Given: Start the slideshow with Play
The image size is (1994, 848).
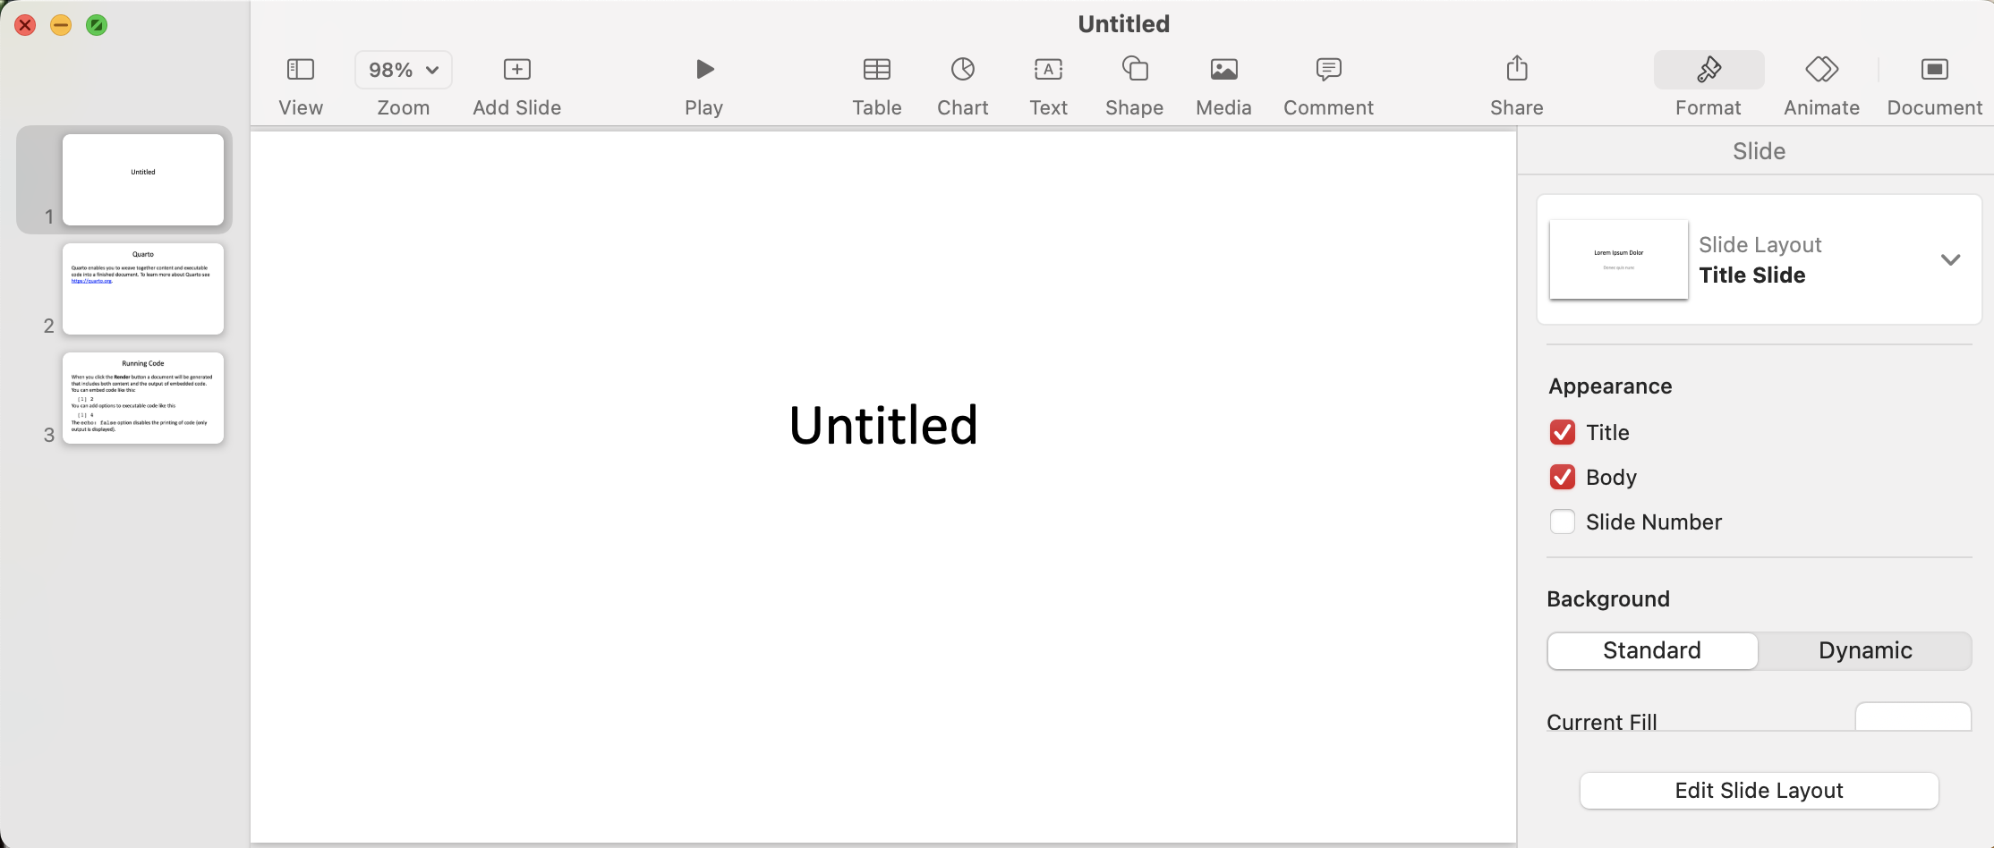Looking at the screenshot, I should [704, 70].
